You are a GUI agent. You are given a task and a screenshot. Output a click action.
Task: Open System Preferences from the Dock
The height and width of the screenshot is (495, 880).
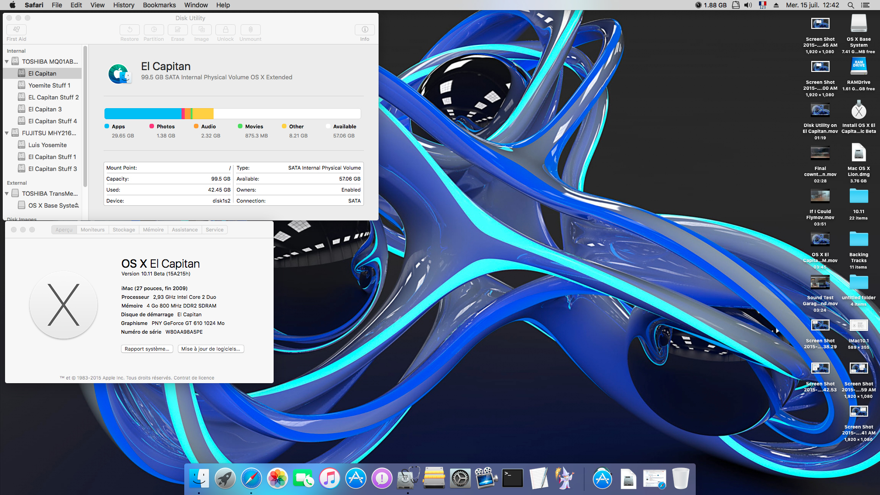(x=460, y=478)
